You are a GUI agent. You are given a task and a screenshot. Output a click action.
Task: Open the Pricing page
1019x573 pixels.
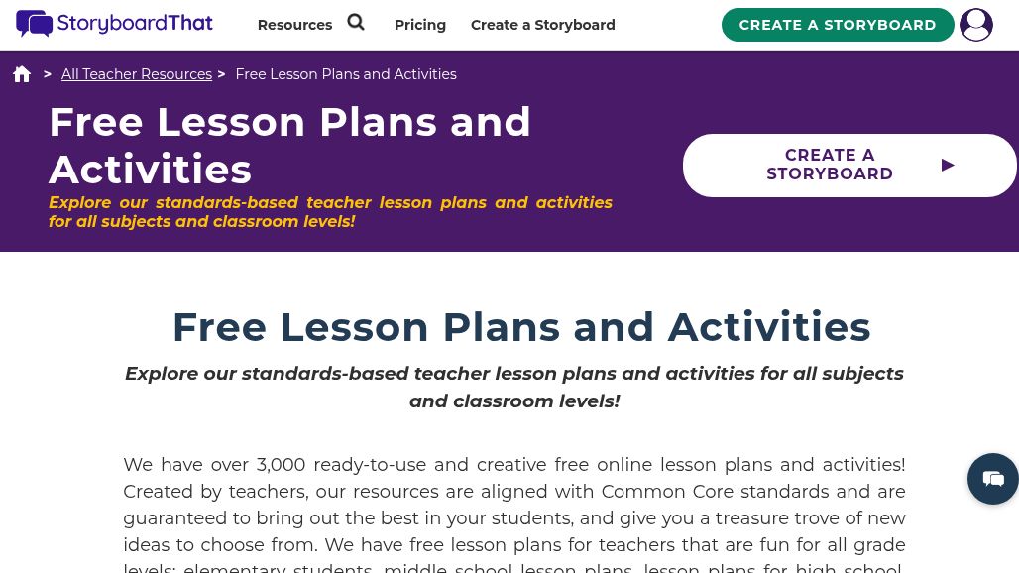pos(420,25)
